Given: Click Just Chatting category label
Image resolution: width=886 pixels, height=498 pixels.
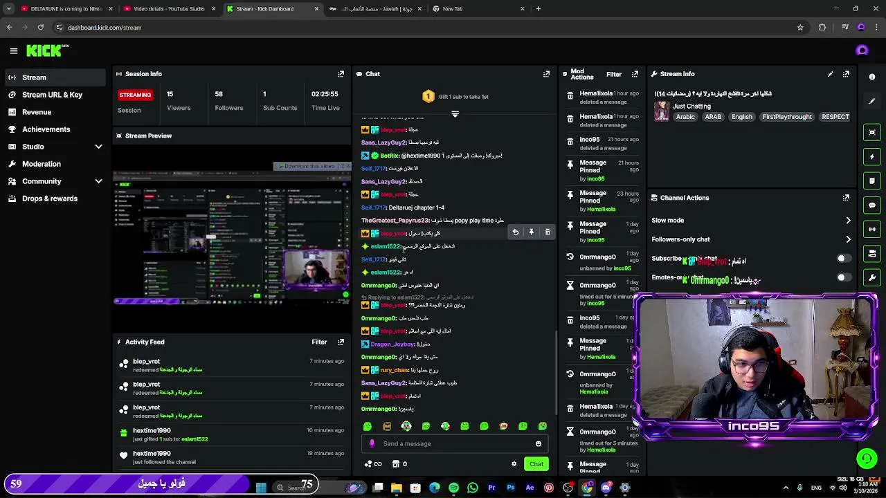Looking at the screenshot, I should pyautogui.click(x=691, y=107).
